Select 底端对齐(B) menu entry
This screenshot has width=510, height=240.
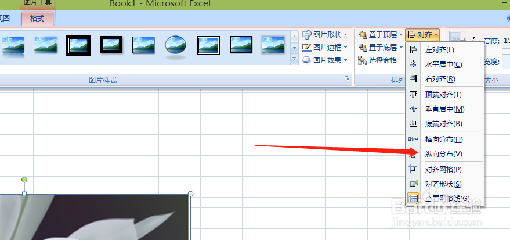click(445, 123)
